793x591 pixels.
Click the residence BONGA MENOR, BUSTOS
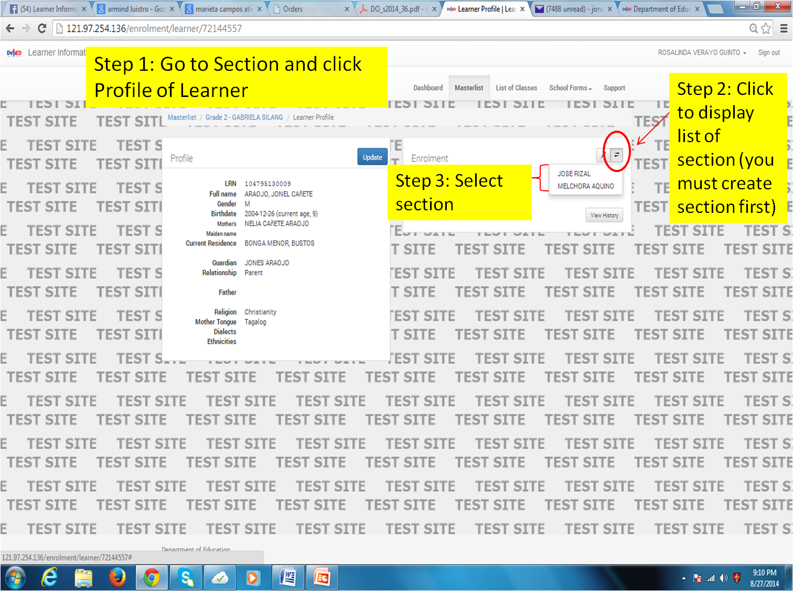280,243
